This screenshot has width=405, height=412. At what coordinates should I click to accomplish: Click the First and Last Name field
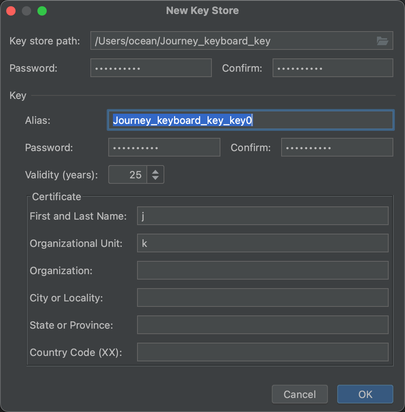pos(262,216)
